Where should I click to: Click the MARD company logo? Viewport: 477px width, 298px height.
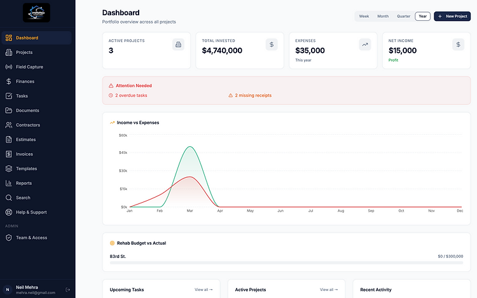click(x=36, y=13)
